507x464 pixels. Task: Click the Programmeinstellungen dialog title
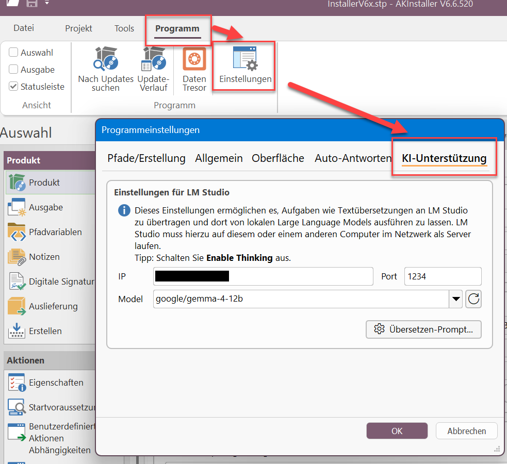[x=151, y=130]
